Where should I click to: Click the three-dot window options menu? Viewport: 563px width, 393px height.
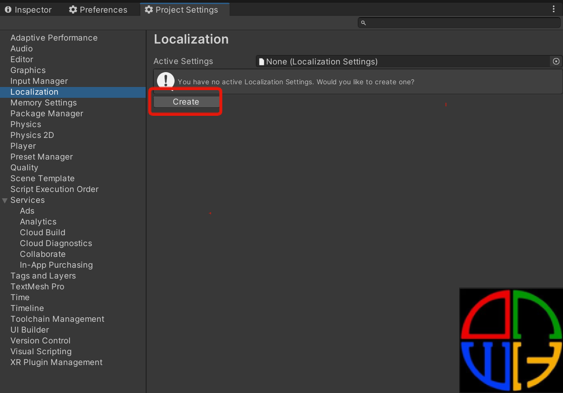click(x=554, y=9)
